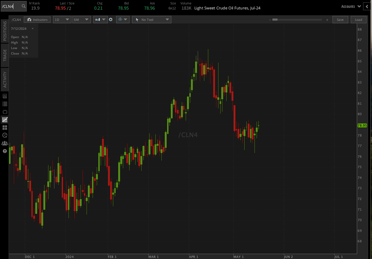Open the candlestick chart style dropdown
This screenshot has height=259, width=372.
click(100, 20)
